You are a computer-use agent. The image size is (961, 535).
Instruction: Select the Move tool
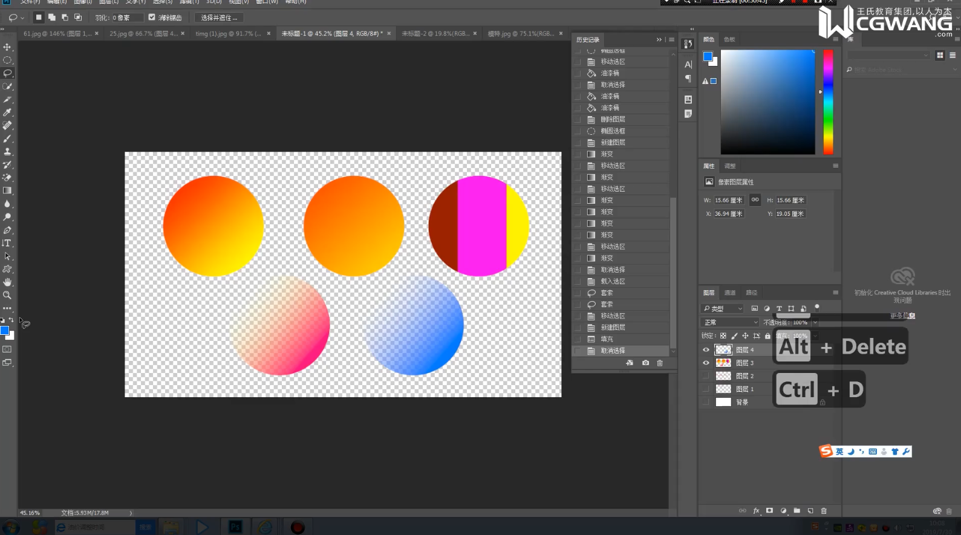click(7, 47)
